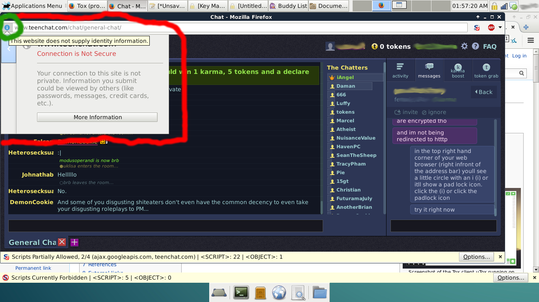The image size is (539, 302).
Task: Switch to Buddy List taskbar window
Action: [x=288, y=6]
